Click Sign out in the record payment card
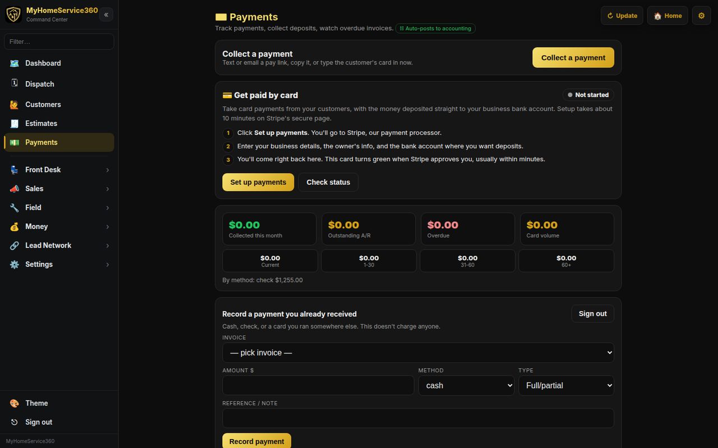Viewport: 718px width, 448px height. [x=592, y=314]
